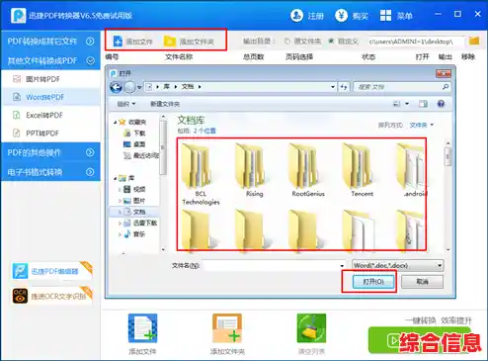Click the 添加文件夹 folder icon in top toolbar
488x361 pixels.
[x=170, y=42]
